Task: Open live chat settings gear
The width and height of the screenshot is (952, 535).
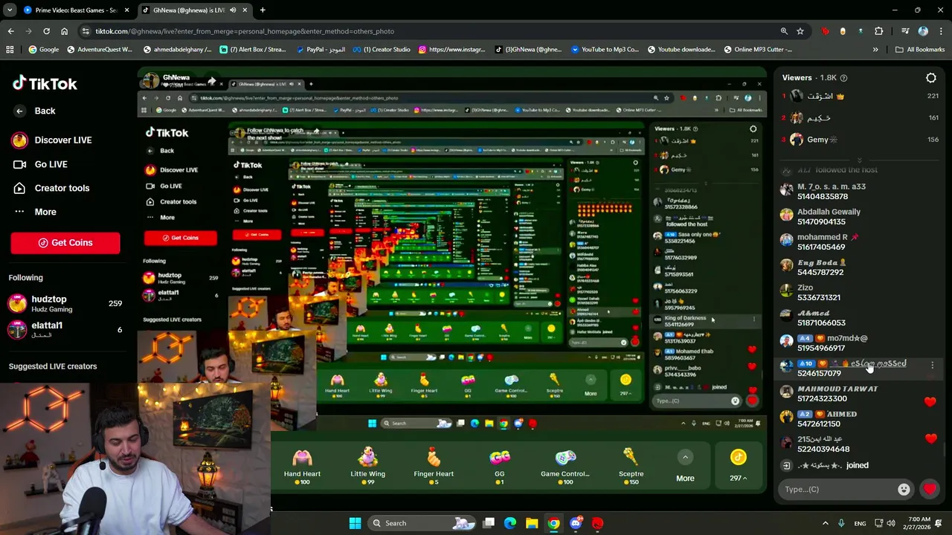Action: (x=930, y=78)
